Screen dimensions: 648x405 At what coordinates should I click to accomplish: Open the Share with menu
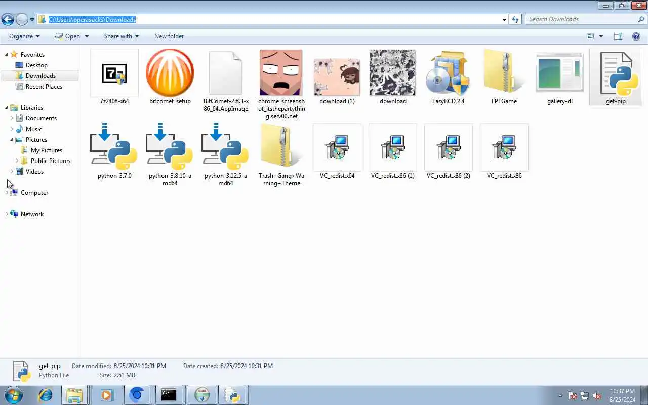(121, 36)
